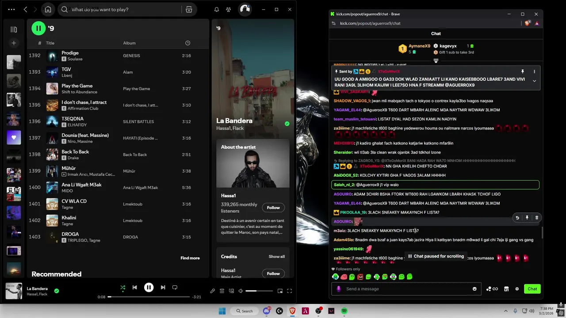Pause the playlist with the green header button
566x318 pixels.
coord(38,28)
